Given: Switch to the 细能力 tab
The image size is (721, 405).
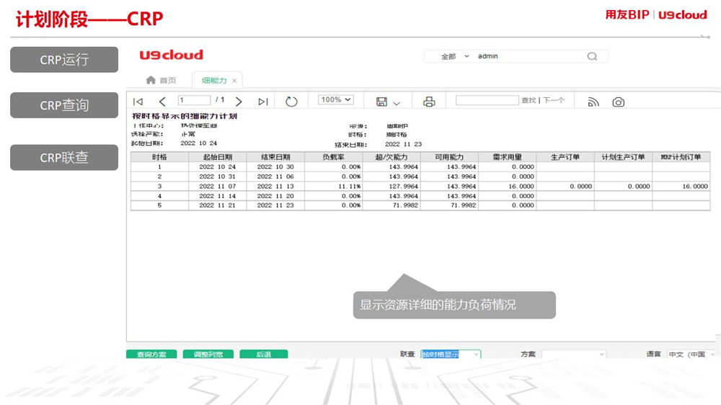Looking at the screenshot, I should tap(214, 81).
